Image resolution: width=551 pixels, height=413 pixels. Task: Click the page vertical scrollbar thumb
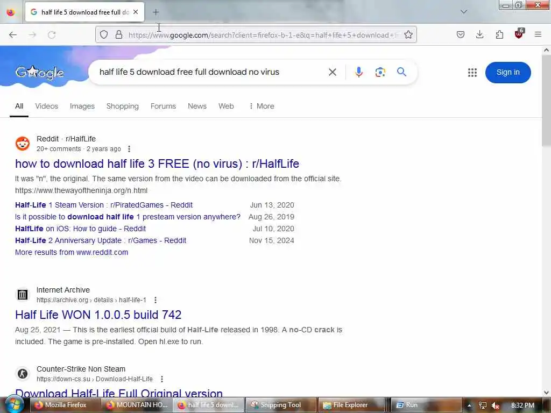tap(546, 100)
